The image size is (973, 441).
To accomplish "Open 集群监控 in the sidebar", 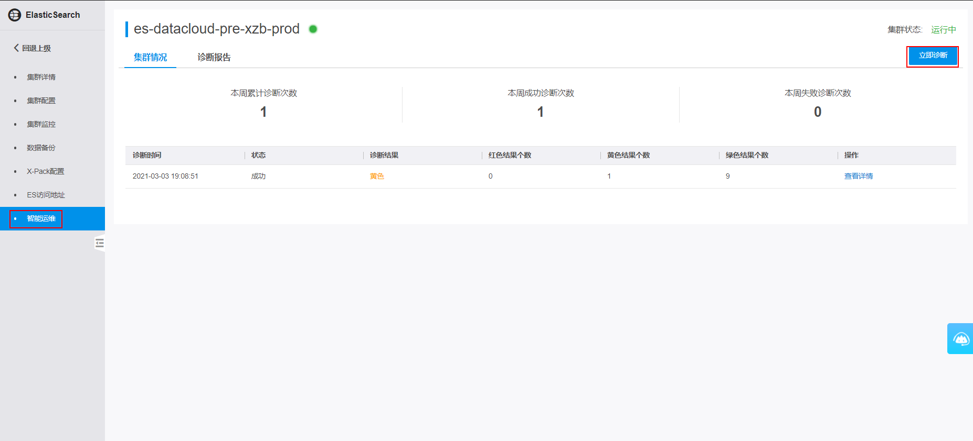I will (x=41, y=124).
